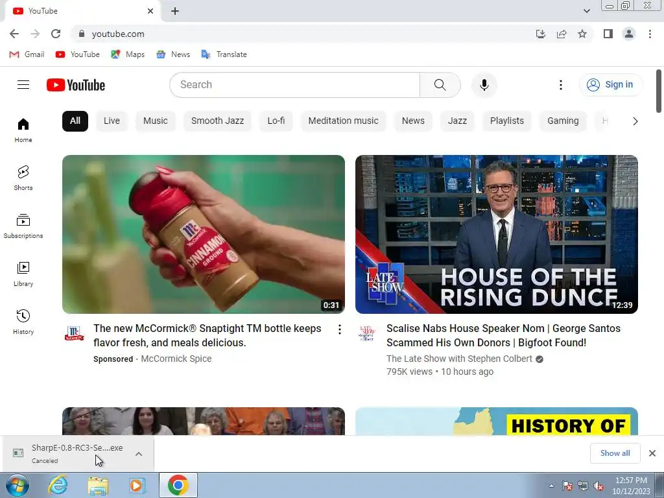Launch Internet Explorer from taskbar
This screenshot has width=664, height=498.
pos(58,485)
